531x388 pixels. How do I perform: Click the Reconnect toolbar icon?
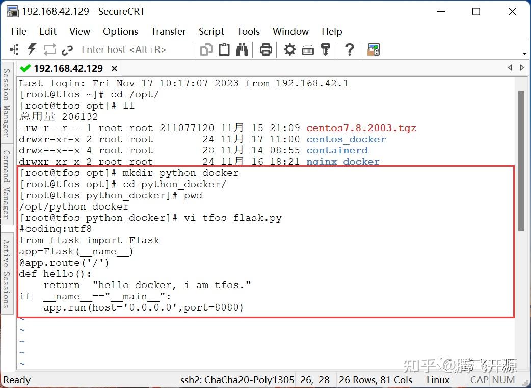click(49, 49)
